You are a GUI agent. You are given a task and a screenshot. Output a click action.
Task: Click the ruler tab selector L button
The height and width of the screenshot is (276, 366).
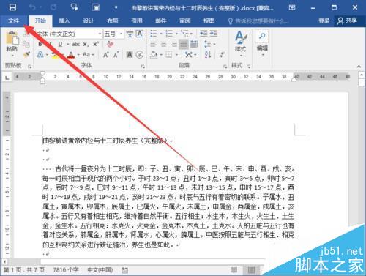coord(7,78)
